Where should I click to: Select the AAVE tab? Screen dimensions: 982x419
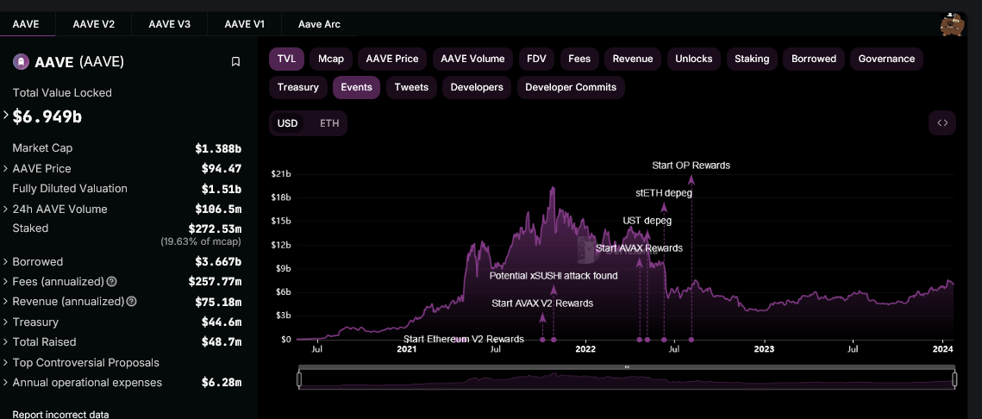point(27,24)
